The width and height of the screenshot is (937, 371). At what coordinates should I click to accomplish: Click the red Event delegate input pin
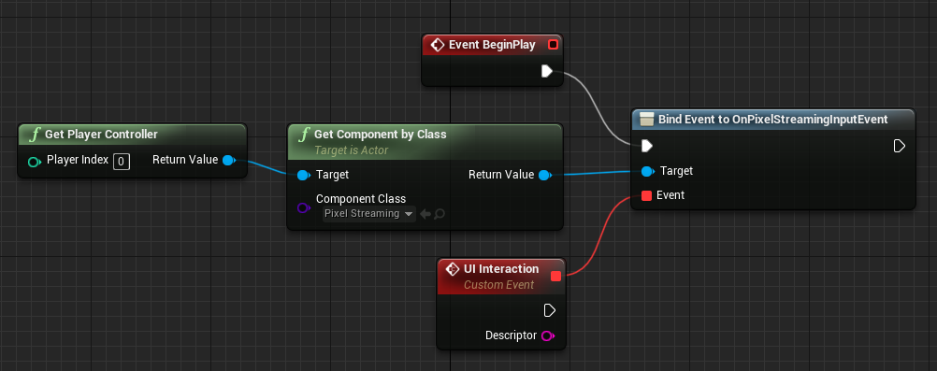(x=646, y=195)
